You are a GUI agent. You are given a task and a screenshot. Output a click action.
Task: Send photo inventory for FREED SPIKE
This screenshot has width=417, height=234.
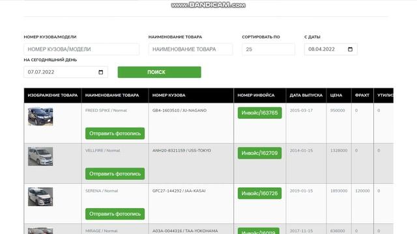[x=115, y=133]
